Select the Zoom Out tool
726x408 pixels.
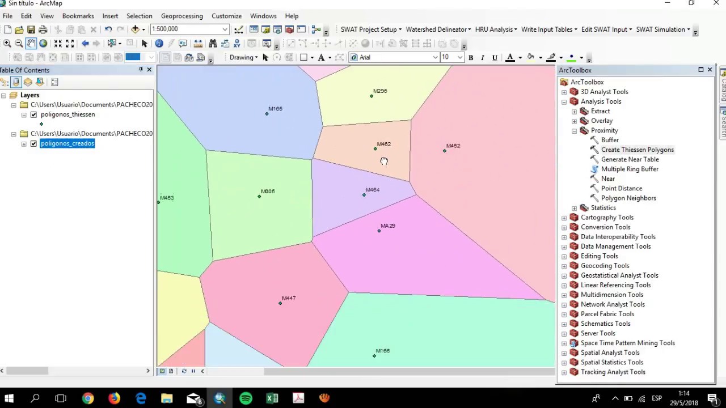click(x=19, y=43)
